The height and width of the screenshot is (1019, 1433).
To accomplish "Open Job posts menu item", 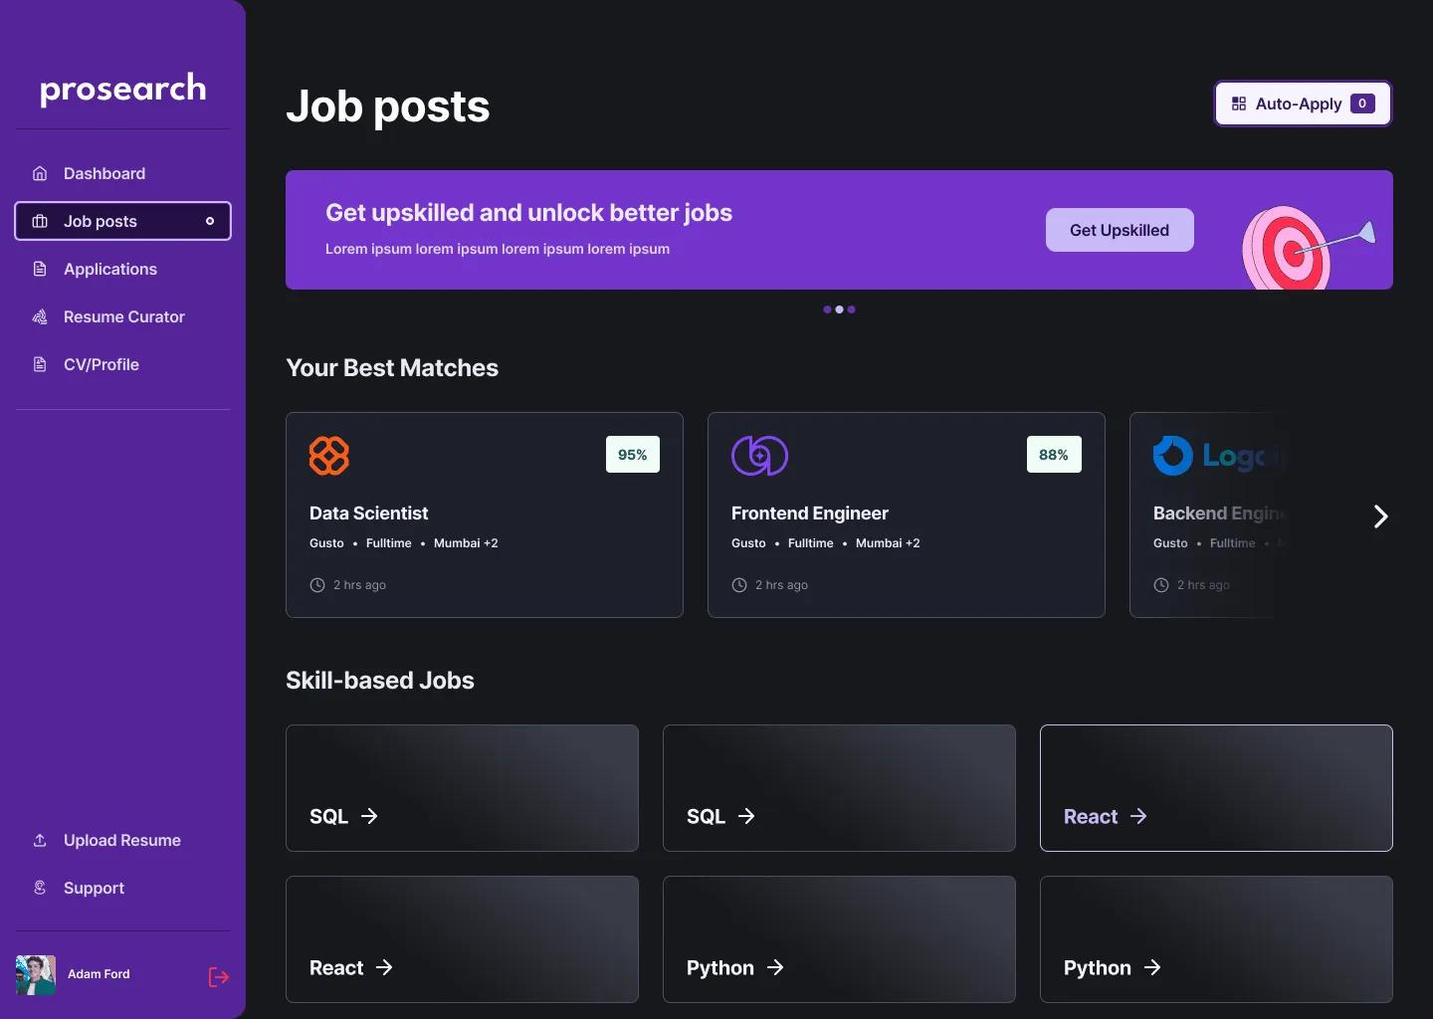I will click(x=122, y=221).
